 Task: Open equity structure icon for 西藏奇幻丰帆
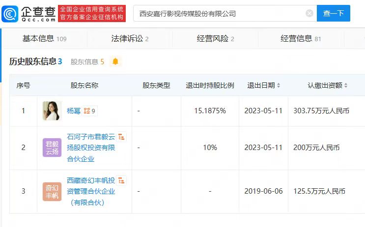tap(121, 180)
